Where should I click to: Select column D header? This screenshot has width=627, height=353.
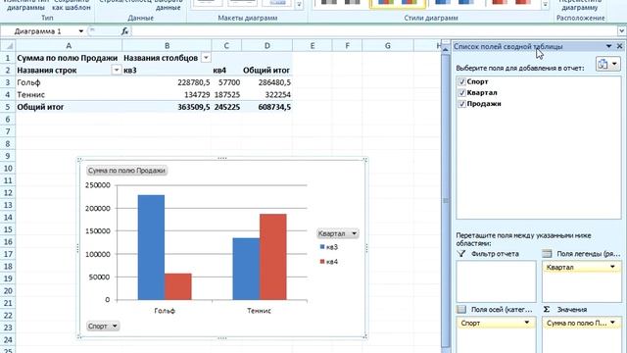click(x=267, y=46)
